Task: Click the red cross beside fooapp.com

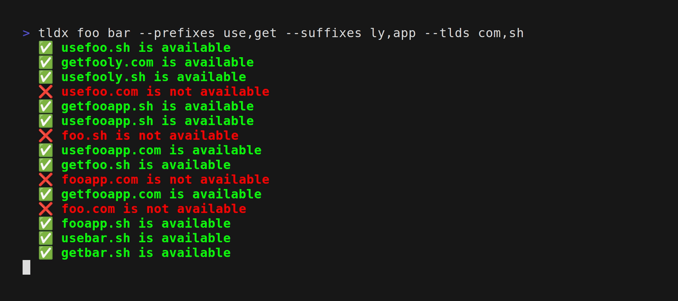Action: point(46,180)
